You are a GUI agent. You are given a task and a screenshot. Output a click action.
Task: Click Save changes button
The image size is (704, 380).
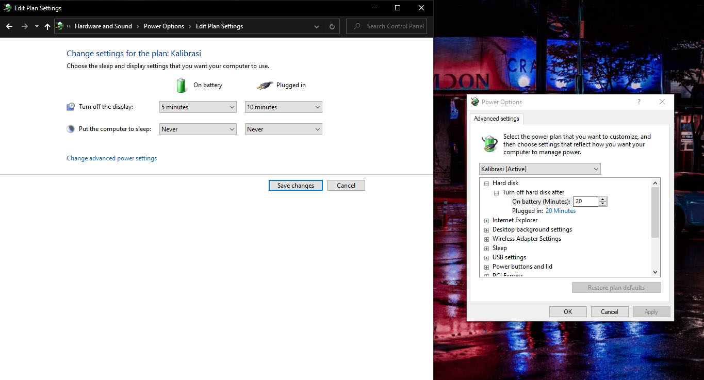(x=296, y=186)
